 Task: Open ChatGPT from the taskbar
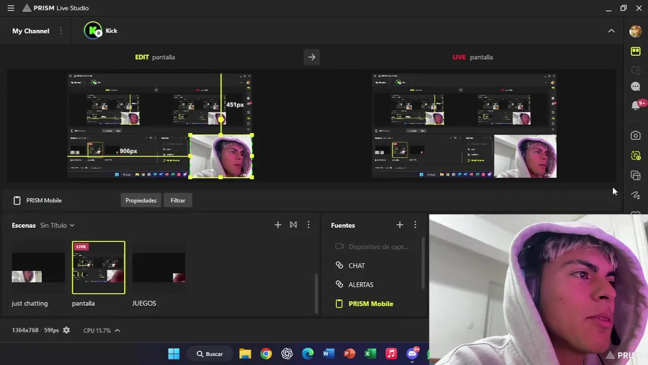click(x=287, y=354)
